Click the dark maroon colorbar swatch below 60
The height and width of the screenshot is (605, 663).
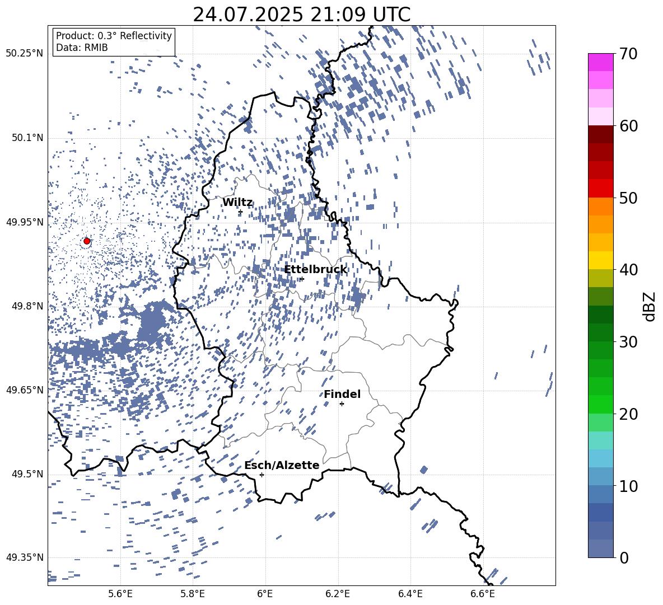coord(600,134)
